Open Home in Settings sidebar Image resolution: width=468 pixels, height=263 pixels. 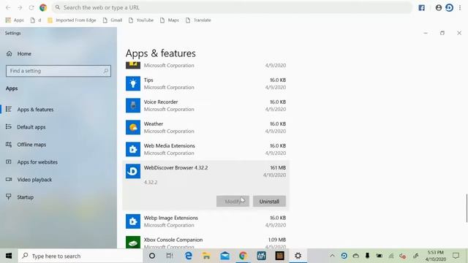point(24,53)
